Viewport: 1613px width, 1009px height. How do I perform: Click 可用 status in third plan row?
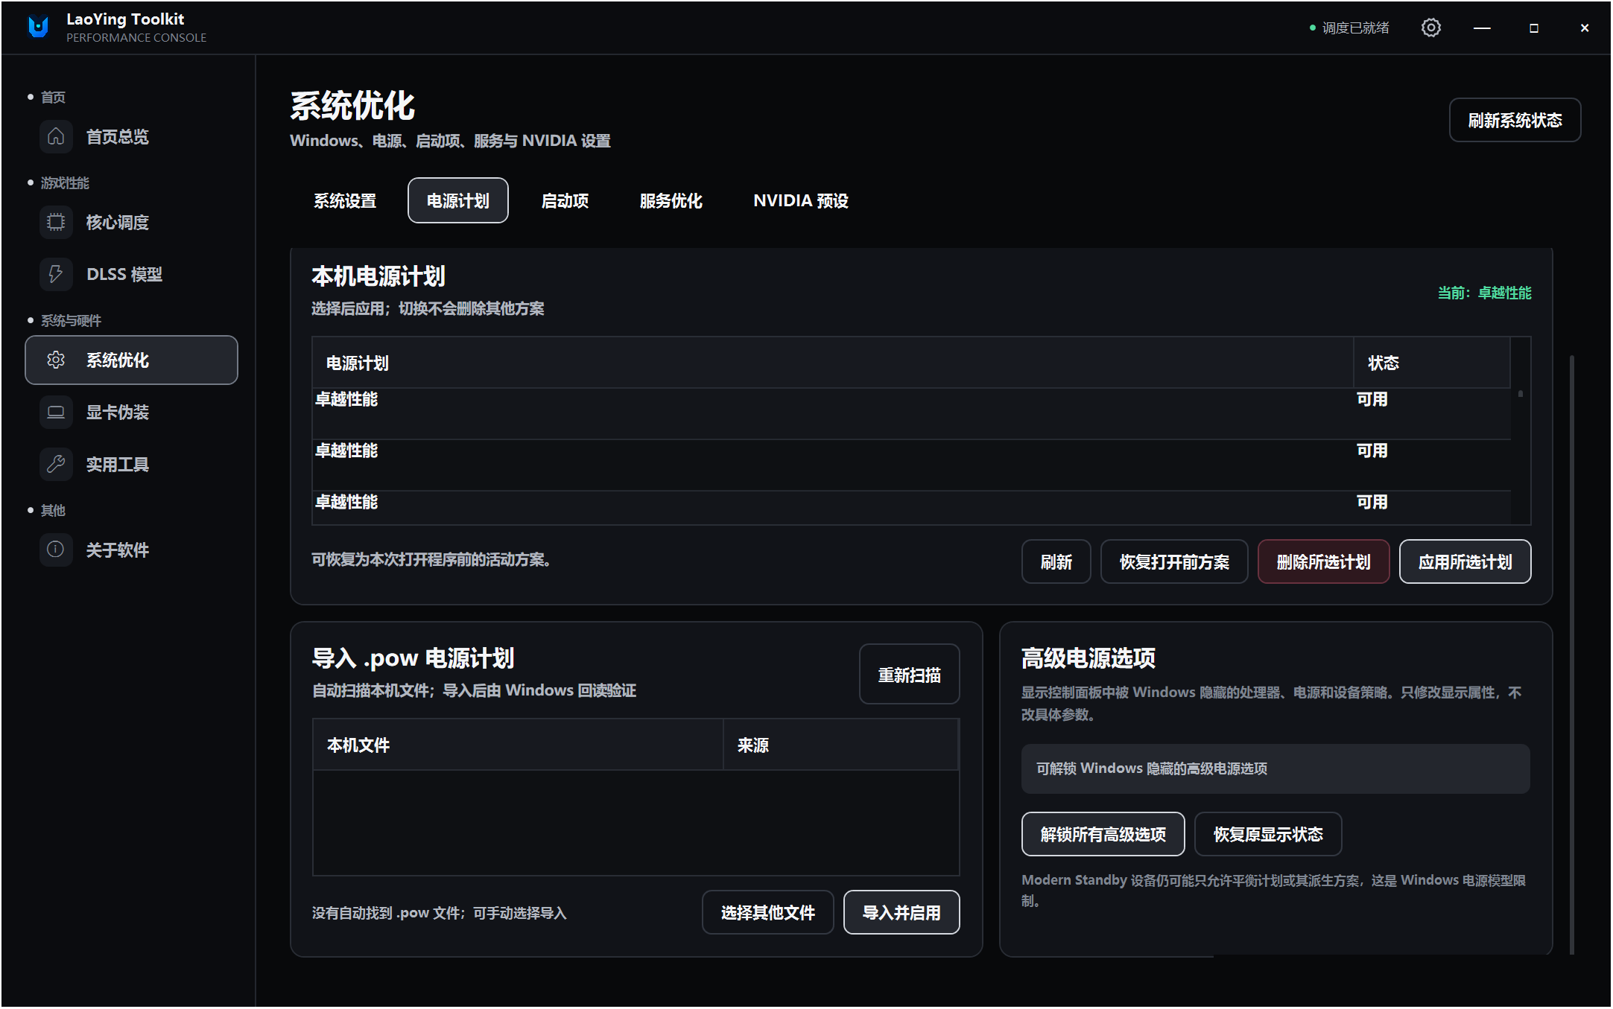1372,502
